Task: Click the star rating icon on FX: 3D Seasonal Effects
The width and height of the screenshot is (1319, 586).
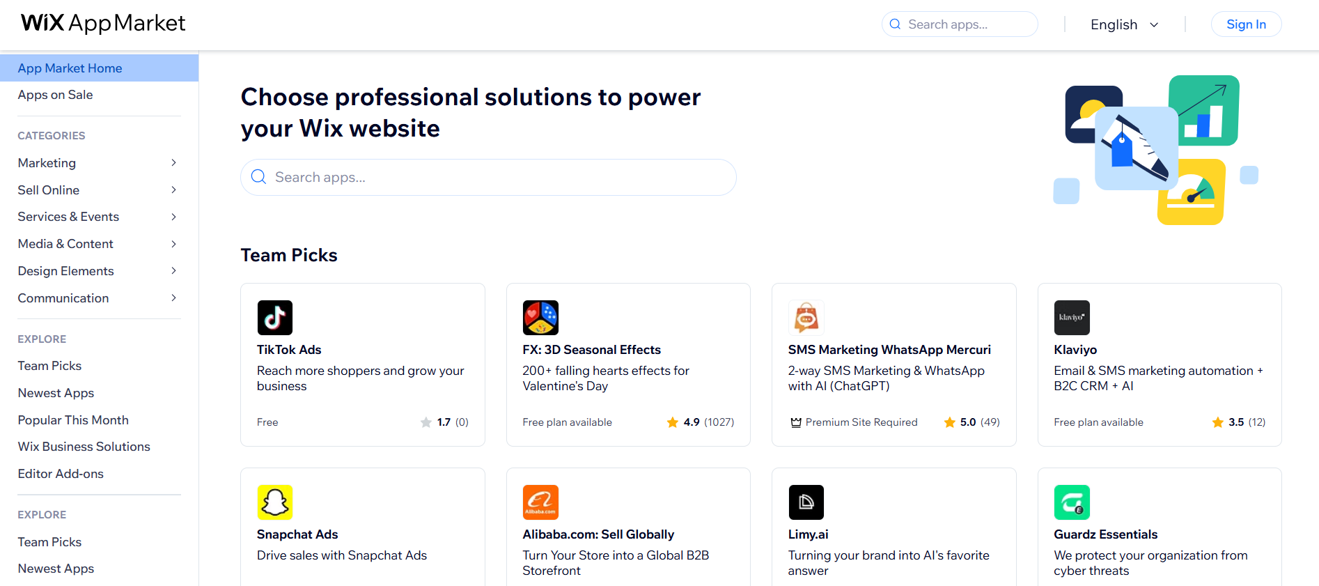Action: [673, 422]
